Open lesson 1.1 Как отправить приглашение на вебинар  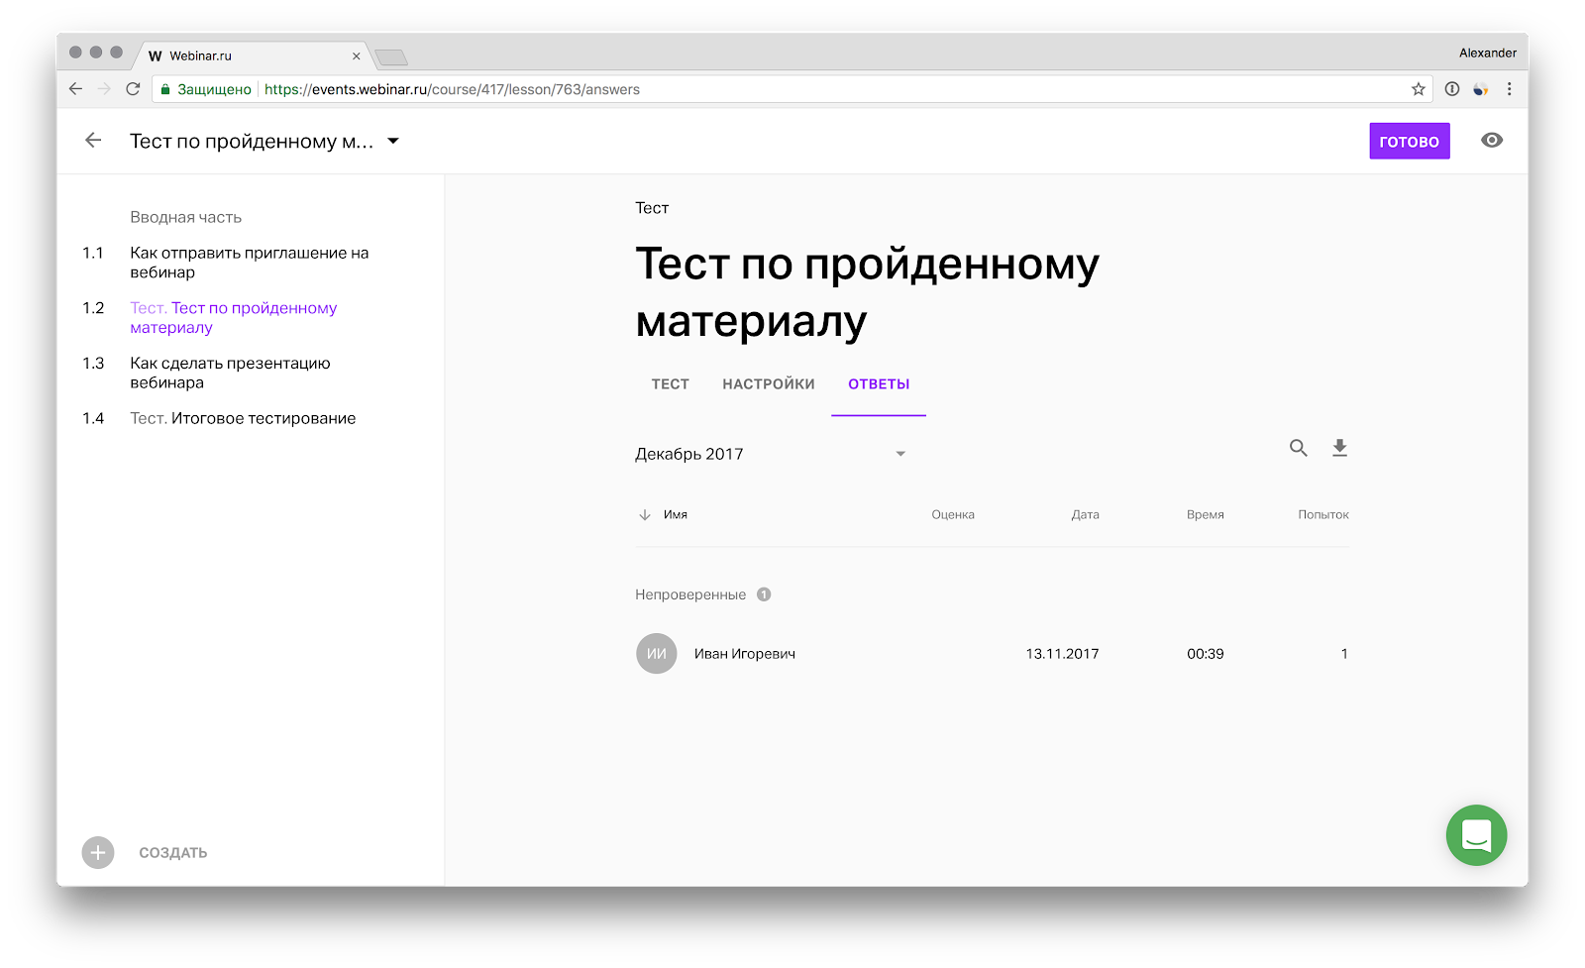click(x=250, y=263)
